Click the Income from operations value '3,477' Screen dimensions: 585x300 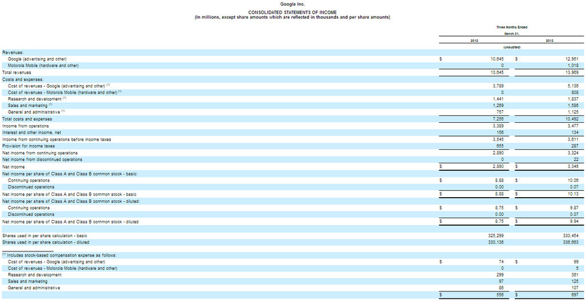[572, 126]
